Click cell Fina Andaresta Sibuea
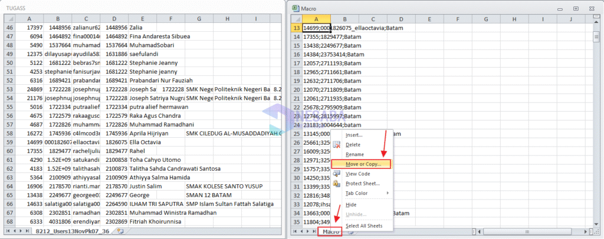Viewport: 604px width, 239px height. coord(143,36)
